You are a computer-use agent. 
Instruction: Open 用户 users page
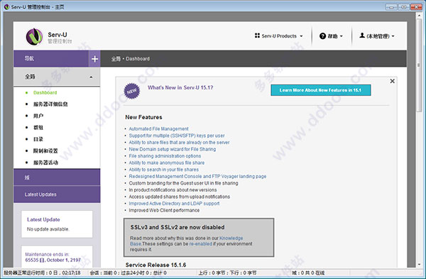(x=38, y=116)
